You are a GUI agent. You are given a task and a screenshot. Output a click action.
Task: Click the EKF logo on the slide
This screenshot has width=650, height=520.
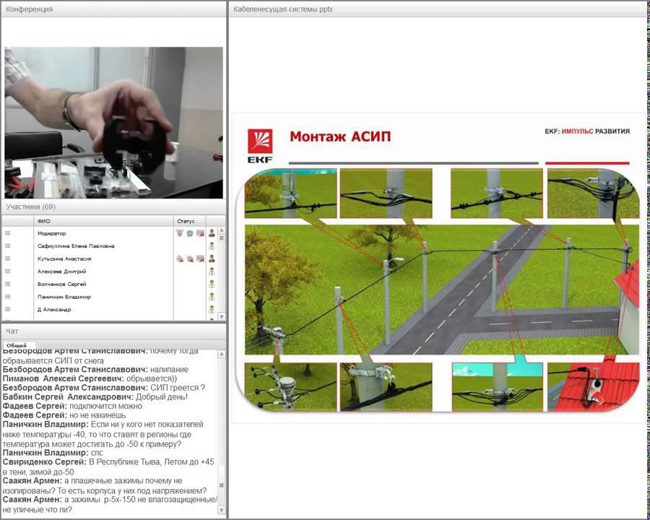(260, 146)
